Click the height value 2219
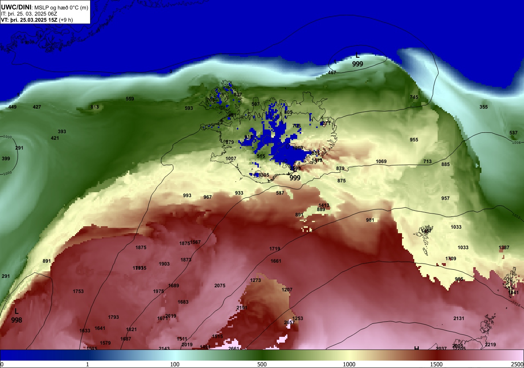The width and height of the screenshot is (524, 368). coord(490,345)
